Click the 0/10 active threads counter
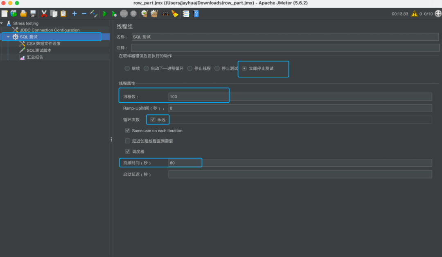Viewport: 442px width, 257px height. point(428,14)
